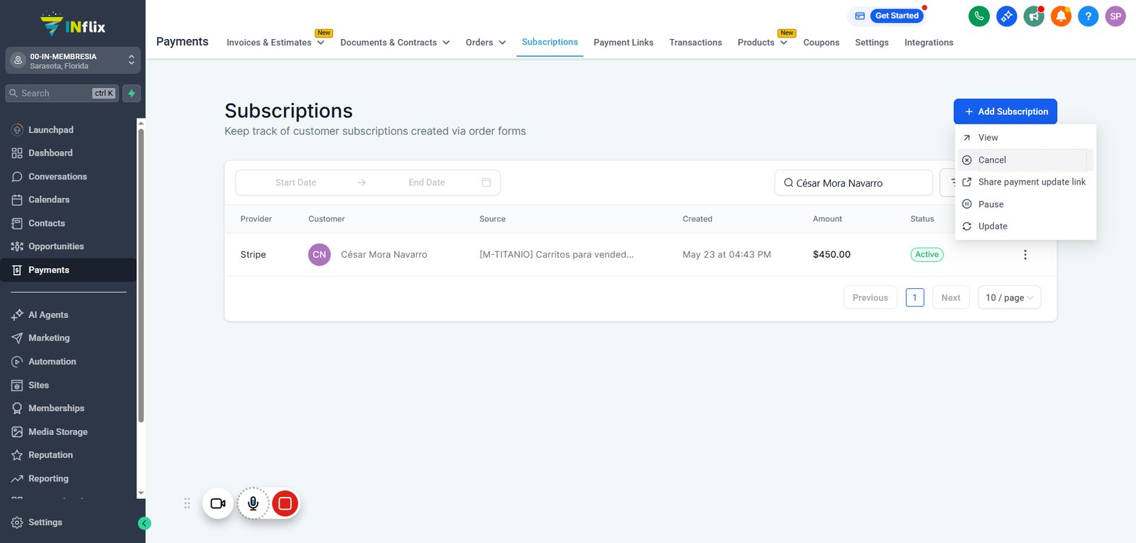Viewport: 1136px width, 543px height.
Task: Click the Start Date field
Action: coord(296,182)
